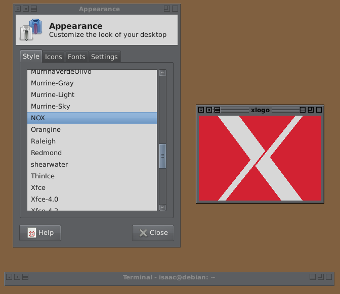Select the MurrinaVerdeOlivo theme
The width and height of the screenshot is (340, 294).
pos(92,72)
